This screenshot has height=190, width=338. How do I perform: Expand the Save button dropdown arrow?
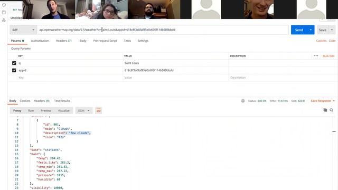[332, 30]
